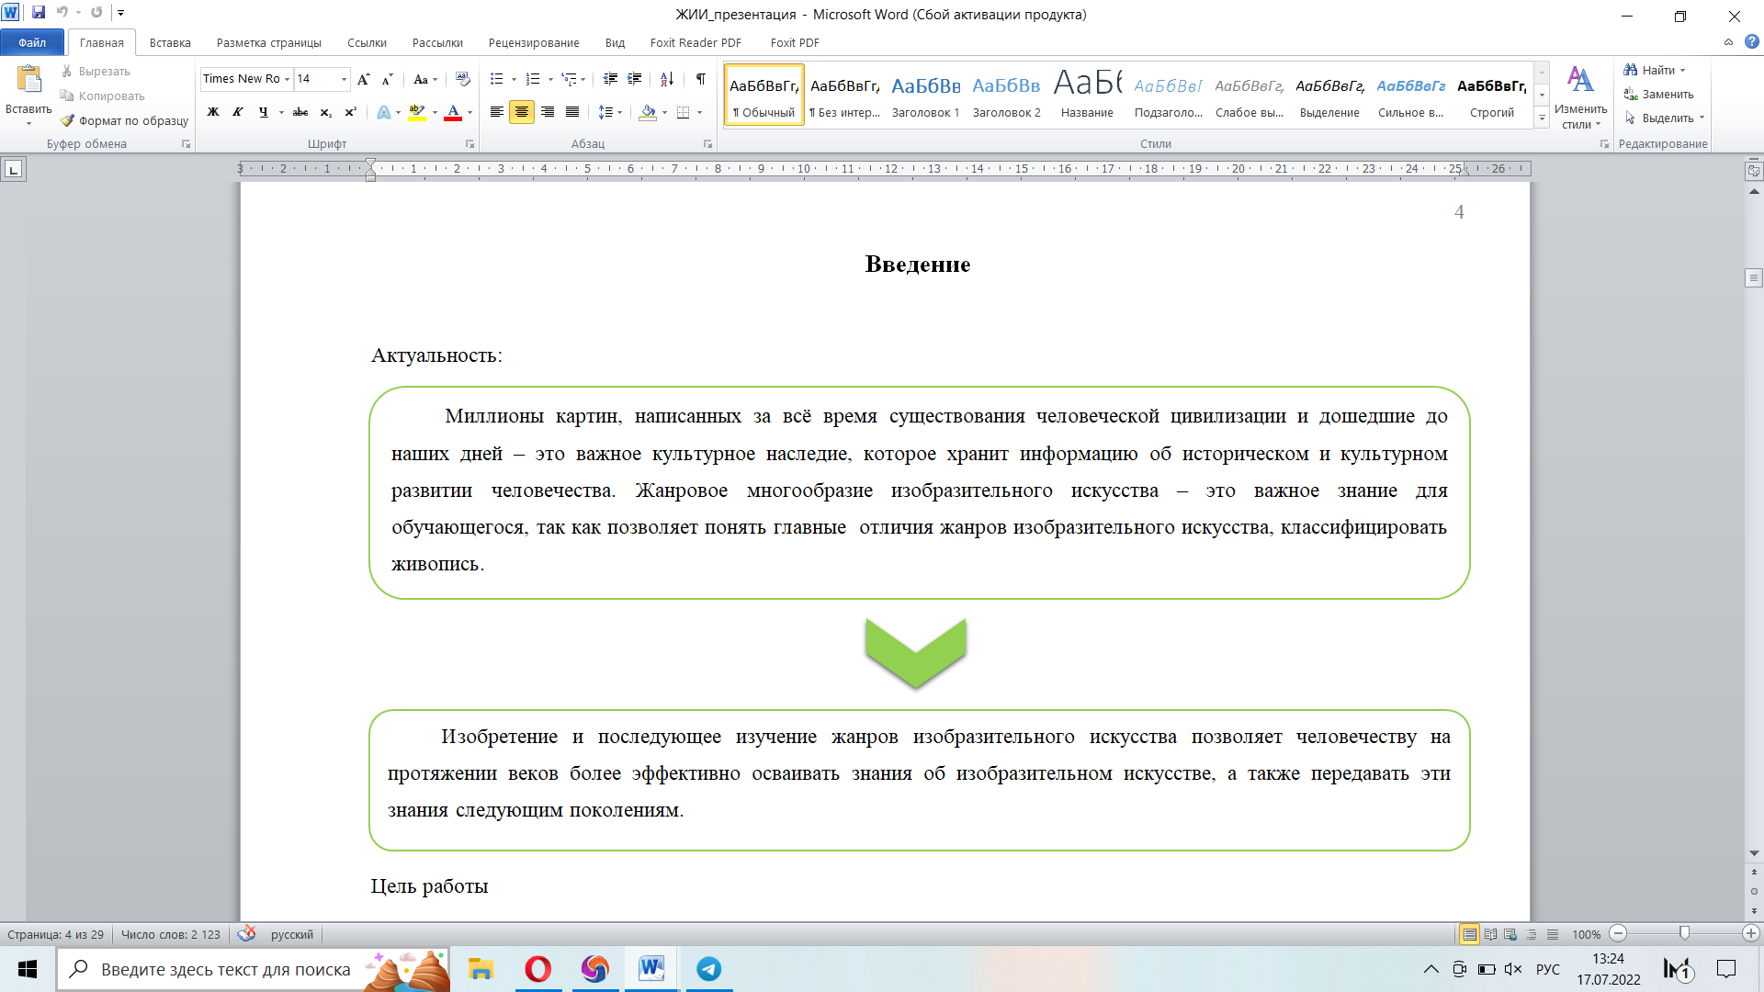Toggle center alignment
The image size is (1764, 992).
click(522, 112)
